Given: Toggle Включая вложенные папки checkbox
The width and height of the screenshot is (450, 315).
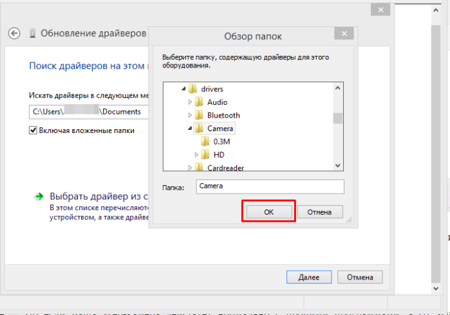Looking at the screenshot, I should click(x=33, y=130).
